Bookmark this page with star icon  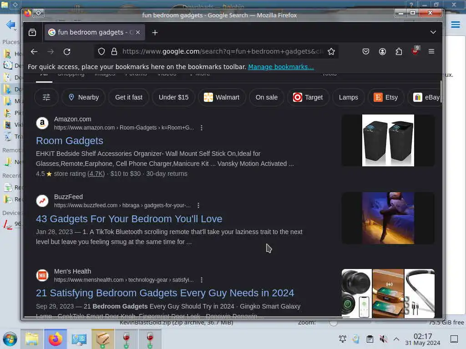click(331, 52)
